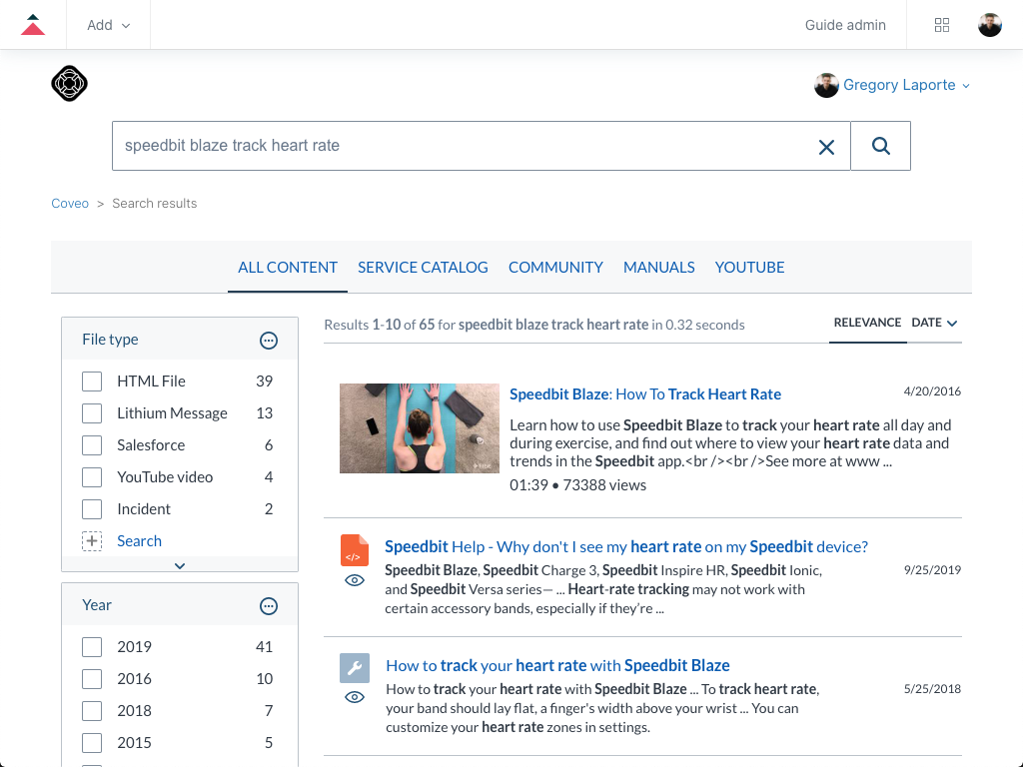
Task: Open the yoga video thumbnail of the first result
Action: pyautogui.click(x=420, y=427)
